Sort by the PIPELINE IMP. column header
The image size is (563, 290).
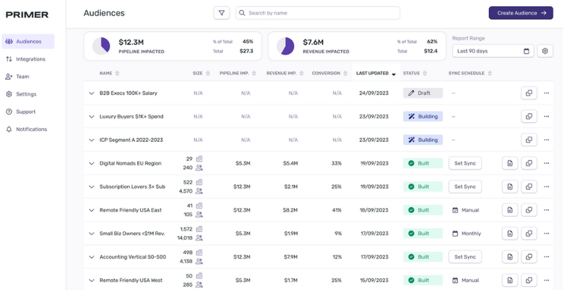pos(238,73)
